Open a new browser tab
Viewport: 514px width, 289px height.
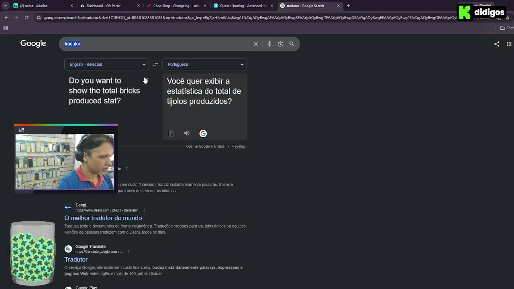349,6
